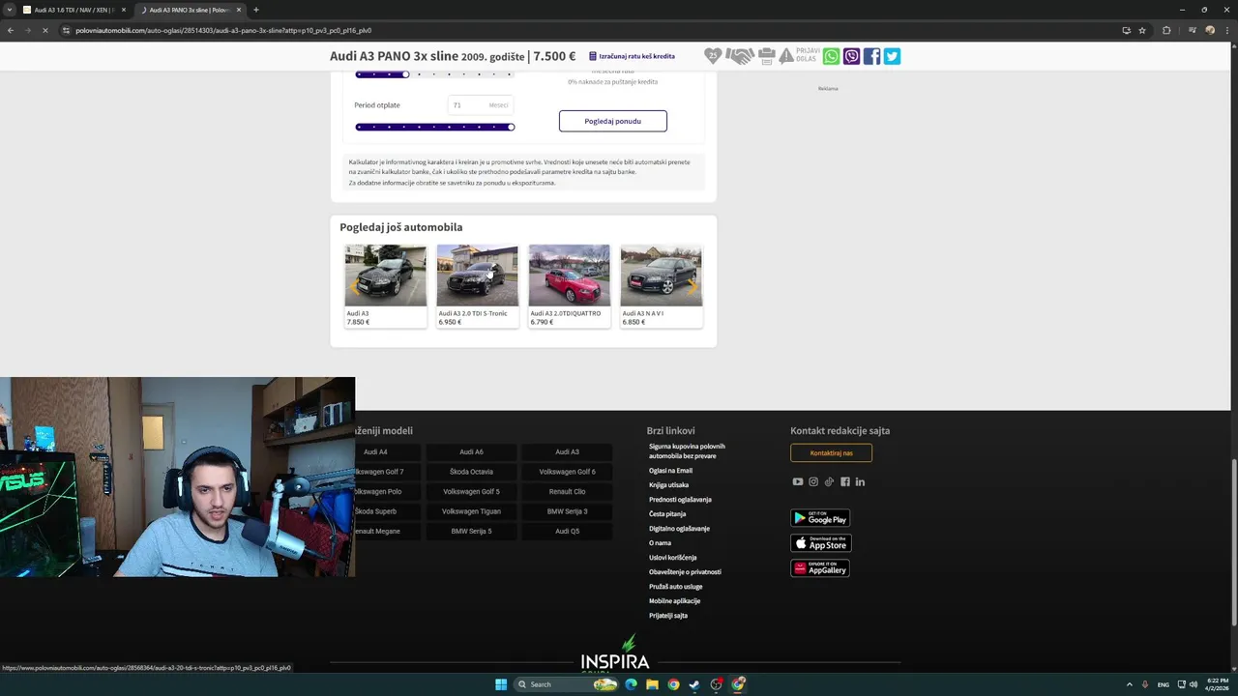Click the taskbar Search box
The height and width of the screenshot is (696, 1238).
click(567, 684)
